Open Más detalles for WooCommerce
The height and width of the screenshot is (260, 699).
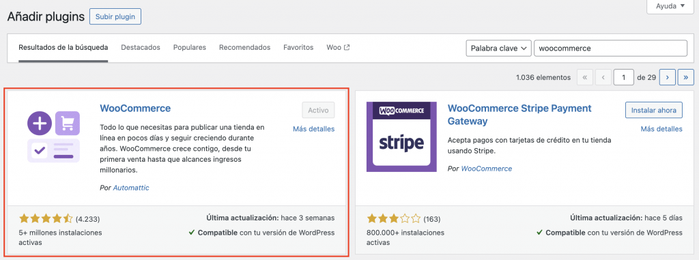(x=313, y=129)
